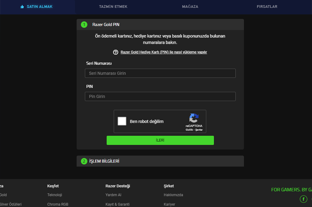Open the MAĞAZA tab
This screenshot has width=312, height=207.
point(190,7)
